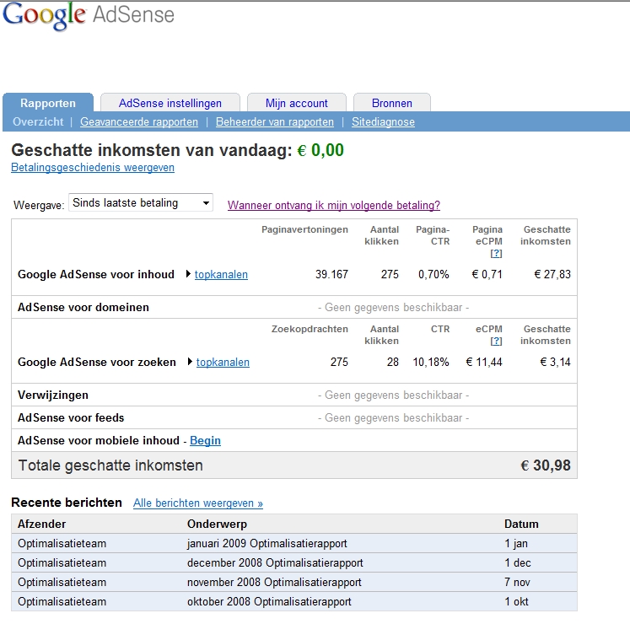Click the 1 jan date cell
The image size is (630, 624).
(516, 543)
